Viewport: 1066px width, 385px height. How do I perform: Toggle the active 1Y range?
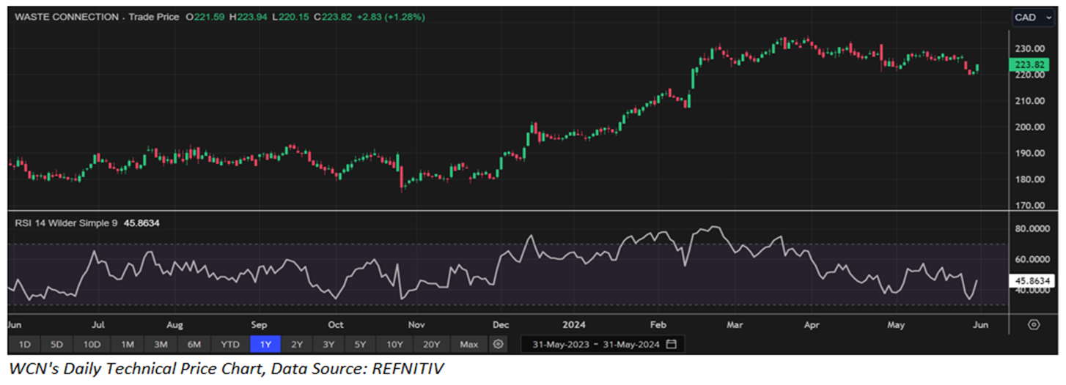[265, 344]
